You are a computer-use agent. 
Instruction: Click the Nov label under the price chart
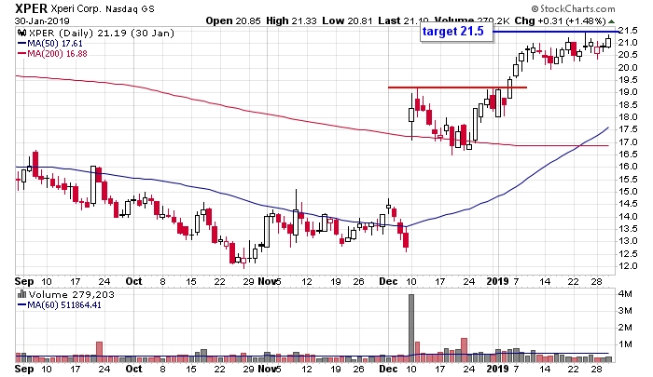tap(267, 281)
